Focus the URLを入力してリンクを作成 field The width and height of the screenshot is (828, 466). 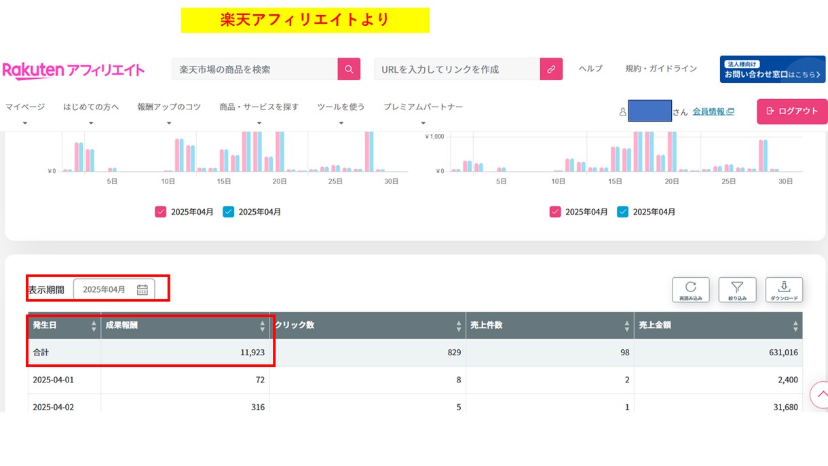pyautogui.click(x=457, y=69)
